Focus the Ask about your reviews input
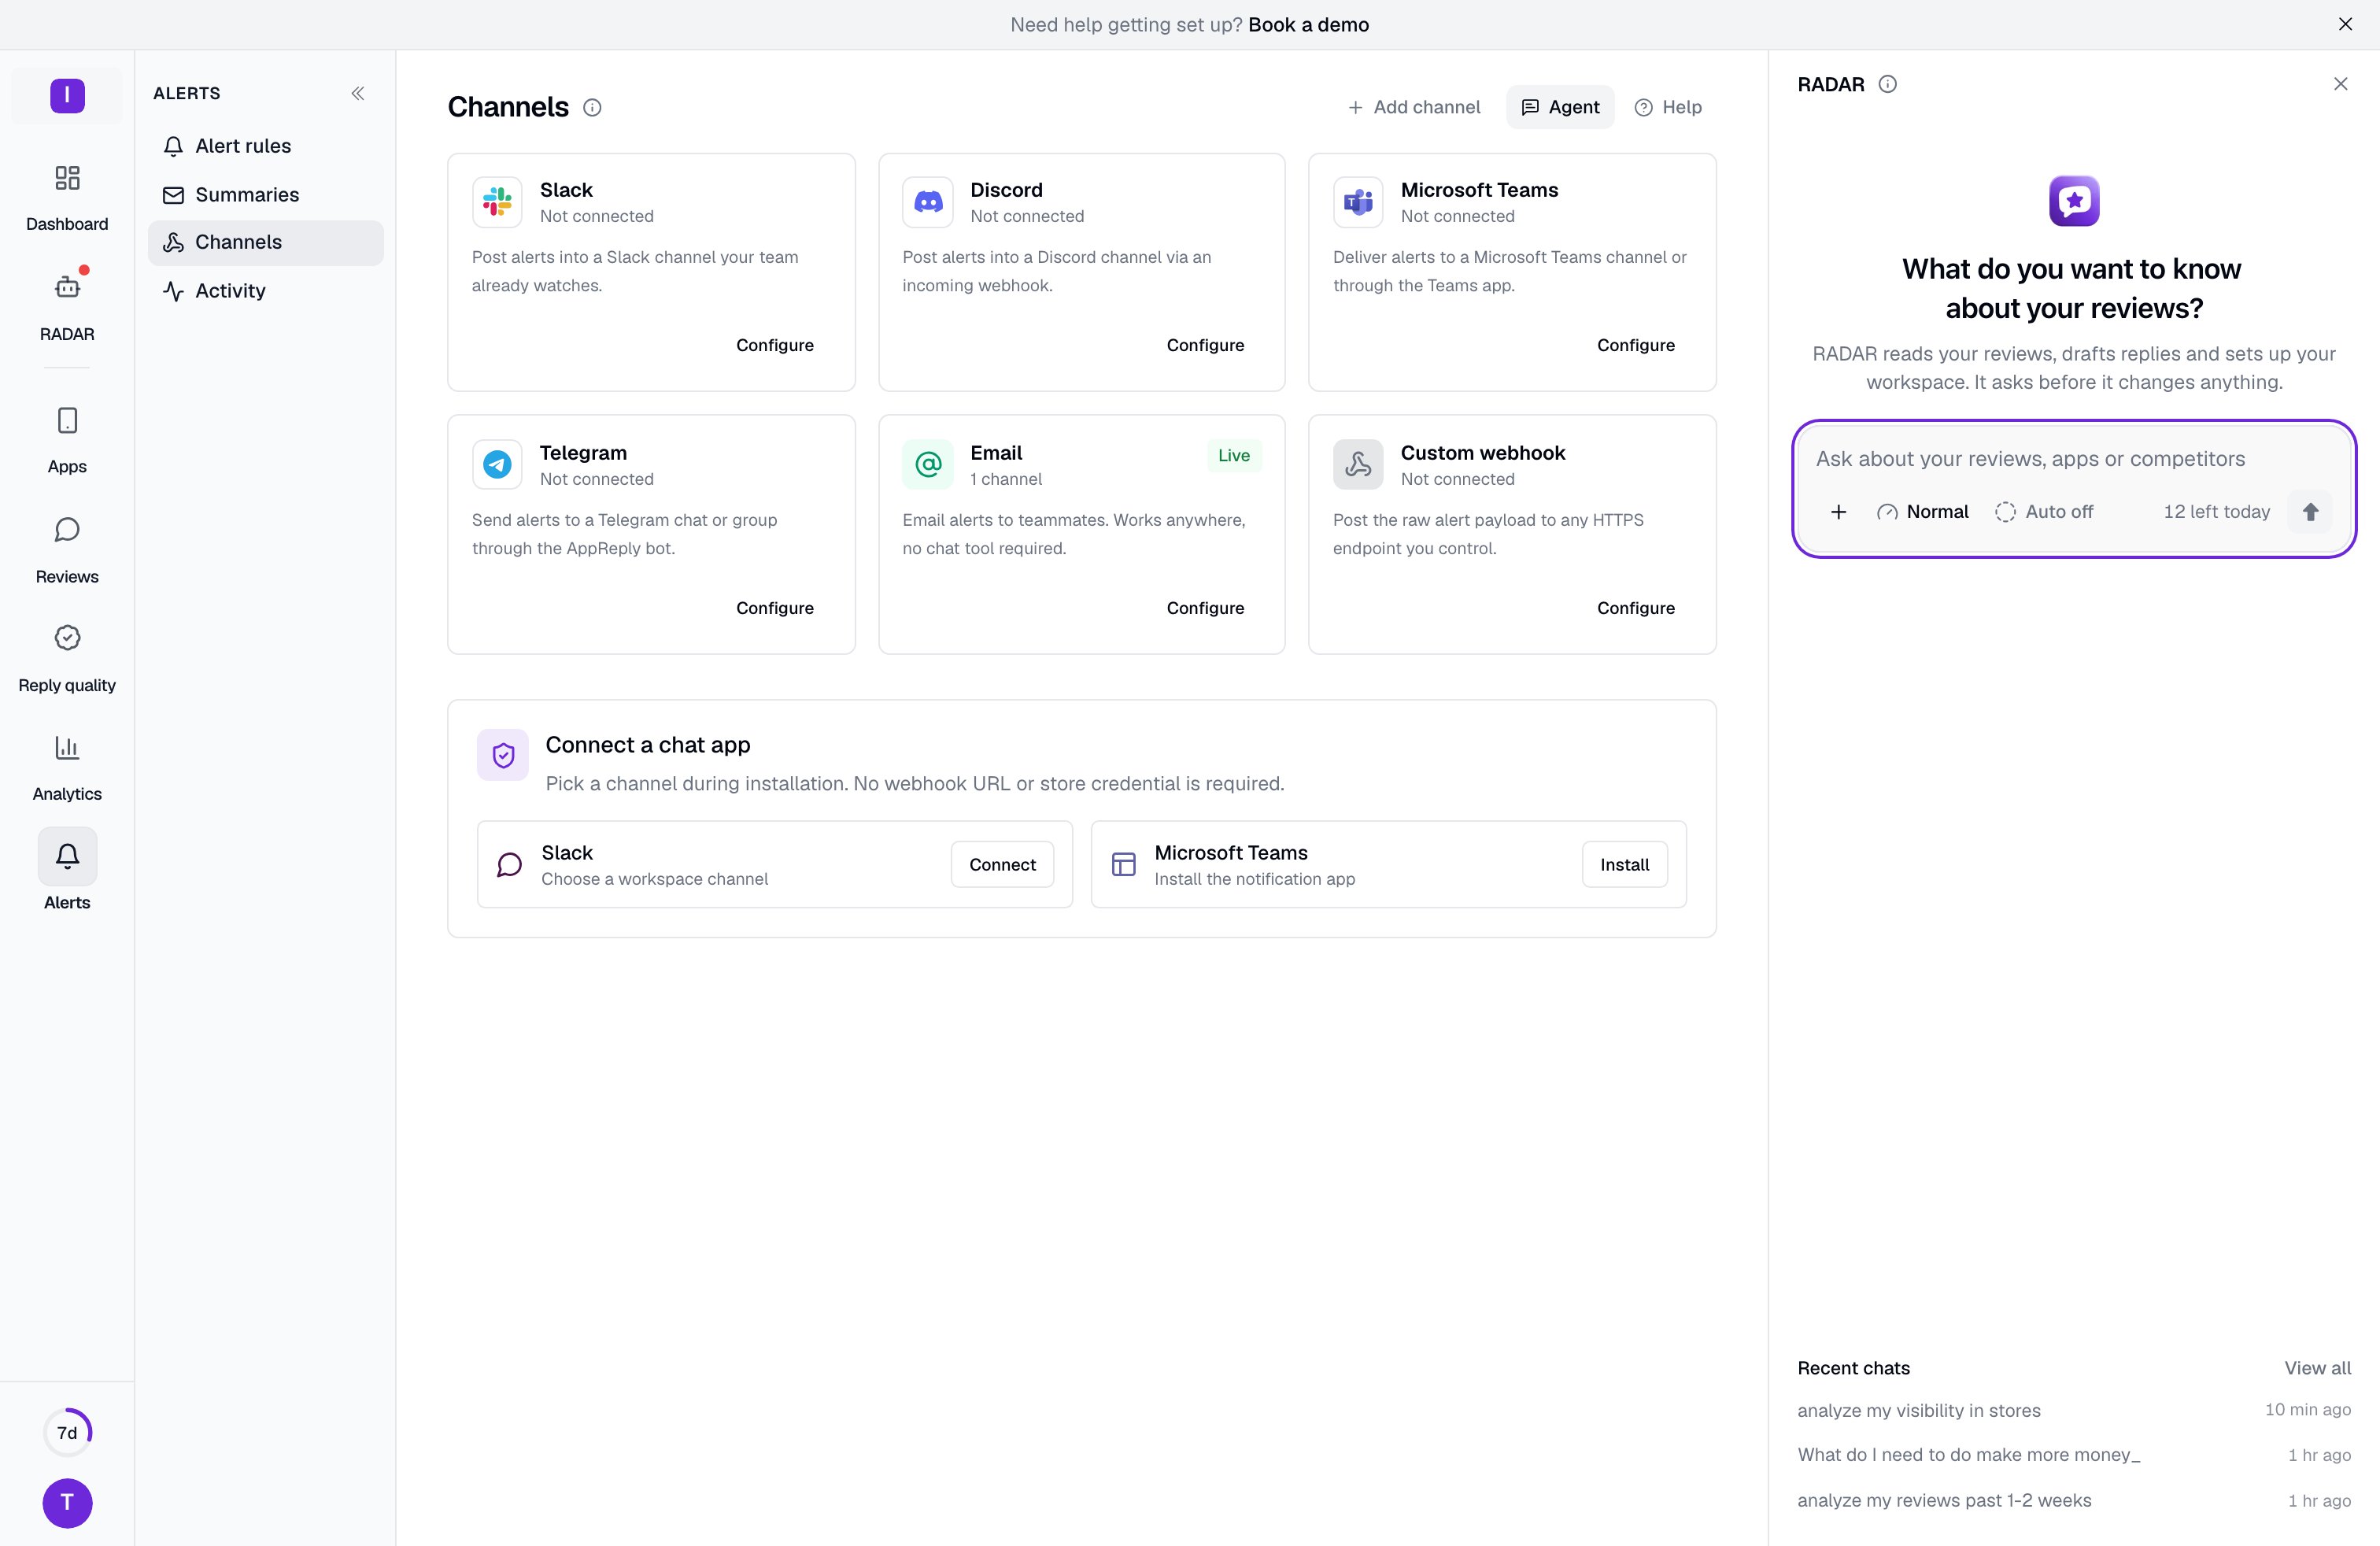2380x1546 pixels. point(2074,459)
